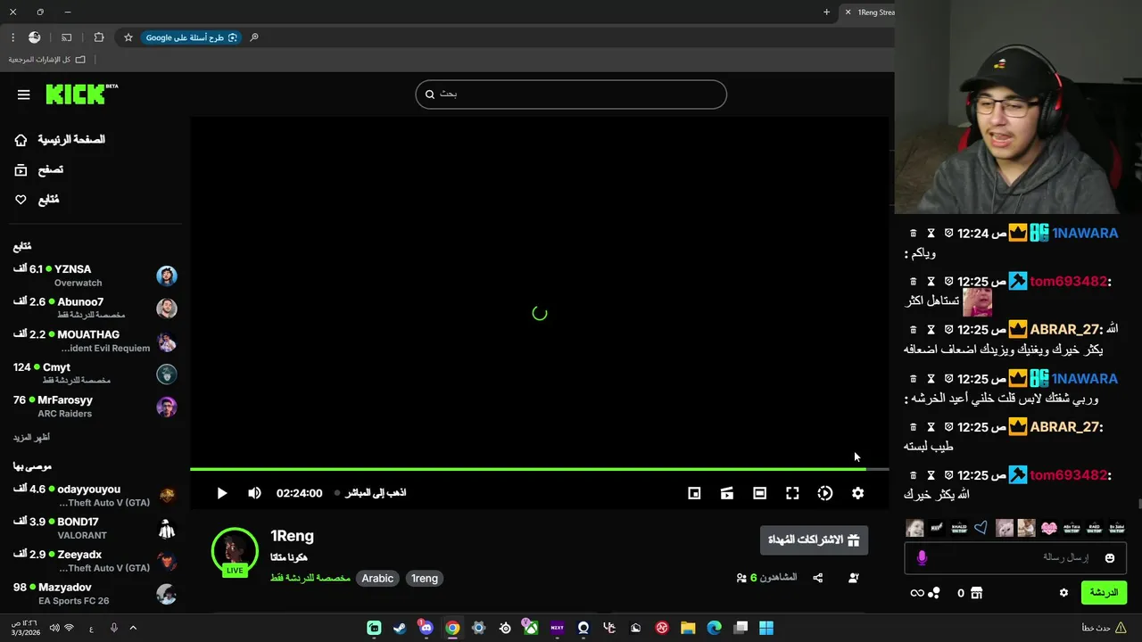Click the channel points dots icon
1142x642 pixels.
tap(933, 593)
